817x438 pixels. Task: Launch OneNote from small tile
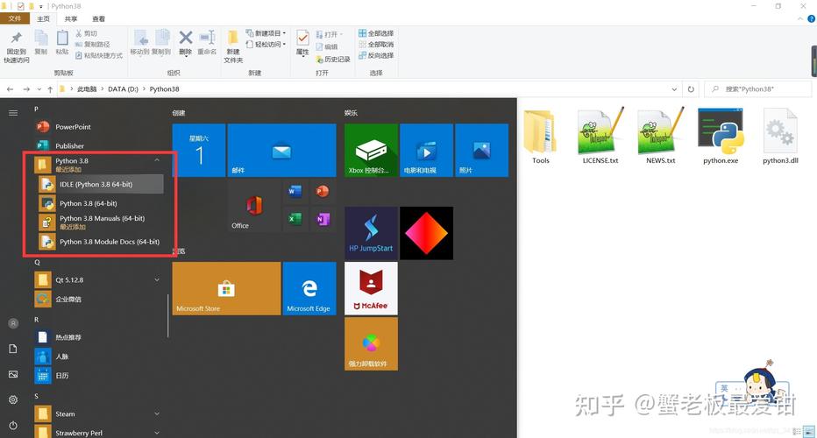point(323,219)
